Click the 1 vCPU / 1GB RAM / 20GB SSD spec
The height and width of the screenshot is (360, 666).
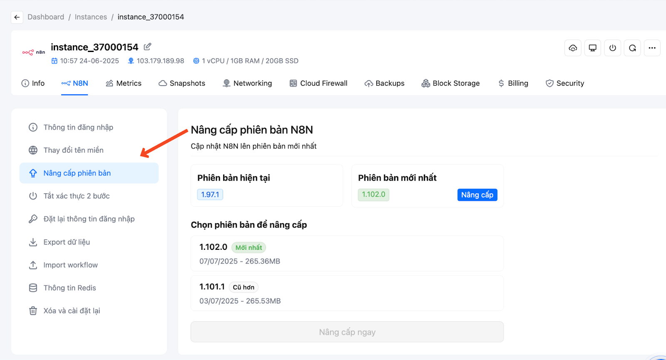click(250, 61)
